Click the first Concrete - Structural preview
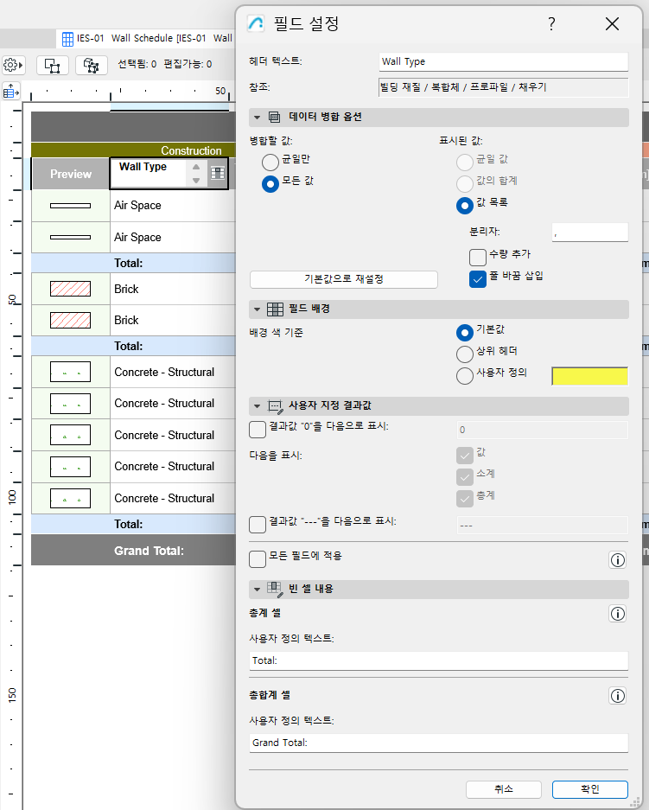 tap(70, 372)
